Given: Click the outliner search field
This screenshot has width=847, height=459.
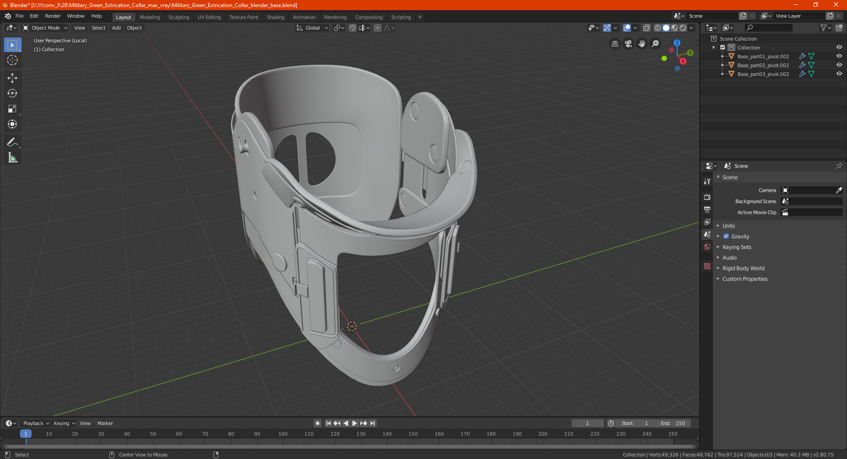Looking at the screenshot, I should click(768, 28).
